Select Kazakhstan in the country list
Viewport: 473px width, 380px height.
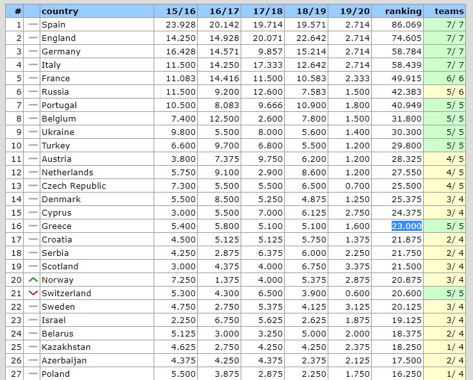(x=66, y=347)
